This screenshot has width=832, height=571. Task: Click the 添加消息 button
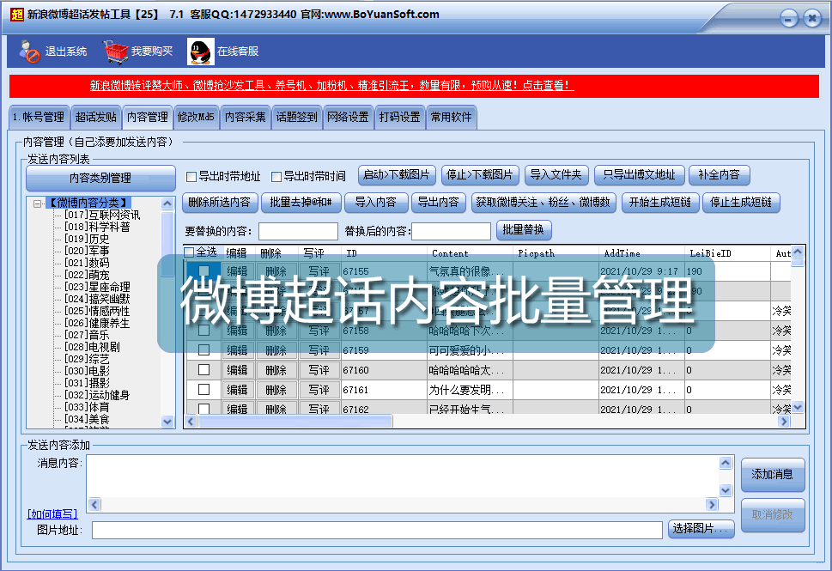point(773,475)
